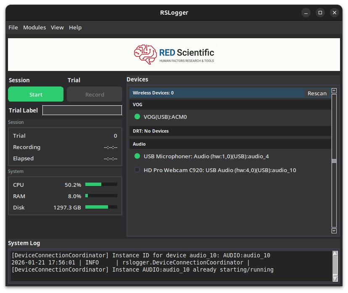Screen dimensions: 348x293
Task: Maximize the RSLogger window
Action: 320,13
